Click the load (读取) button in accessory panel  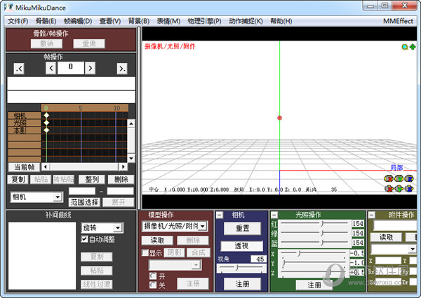click(386, 237)
